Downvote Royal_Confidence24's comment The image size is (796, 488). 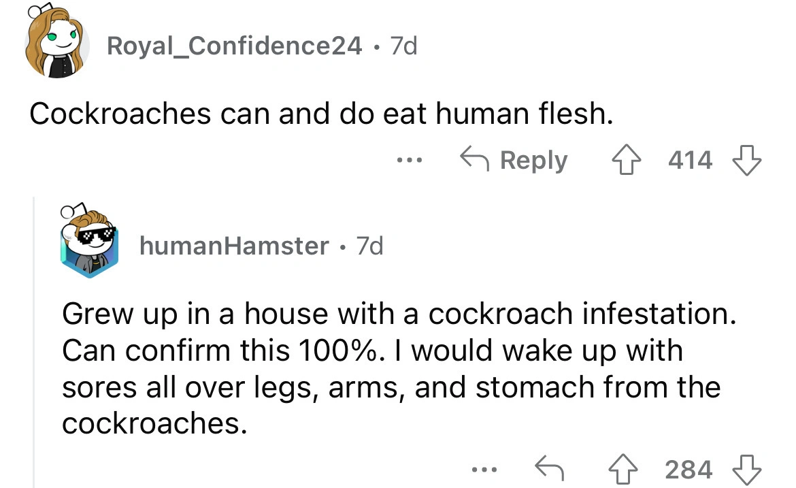point(746,161)
